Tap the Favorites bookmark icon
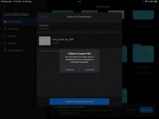Image resolution: width=159 pixels, height=119 pixels. click(5, 29)
